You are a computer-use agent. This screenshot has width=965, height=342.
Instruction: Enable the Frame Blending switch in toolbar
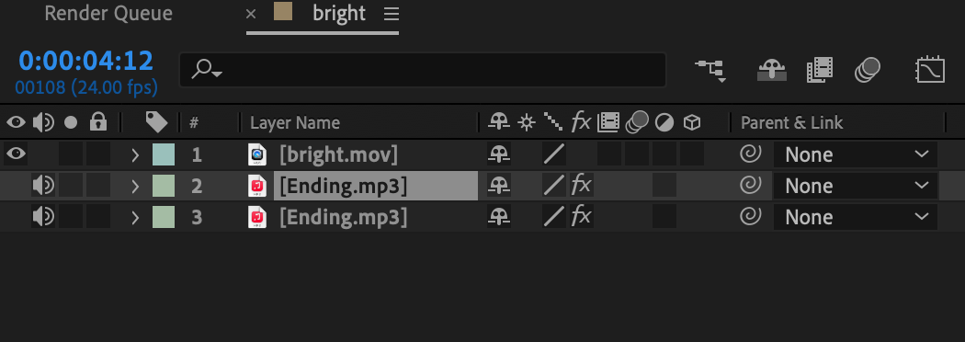pos(819,70)
